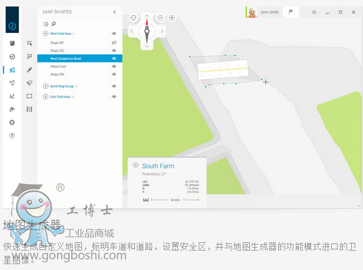Show the hidden Shape 001 layer
363x270 pixels.
[114, 43]
